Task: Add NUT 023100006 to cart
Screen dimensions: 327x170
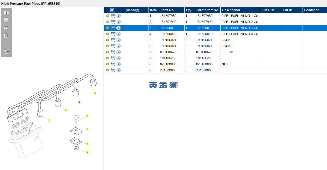Action: point(113,64)
